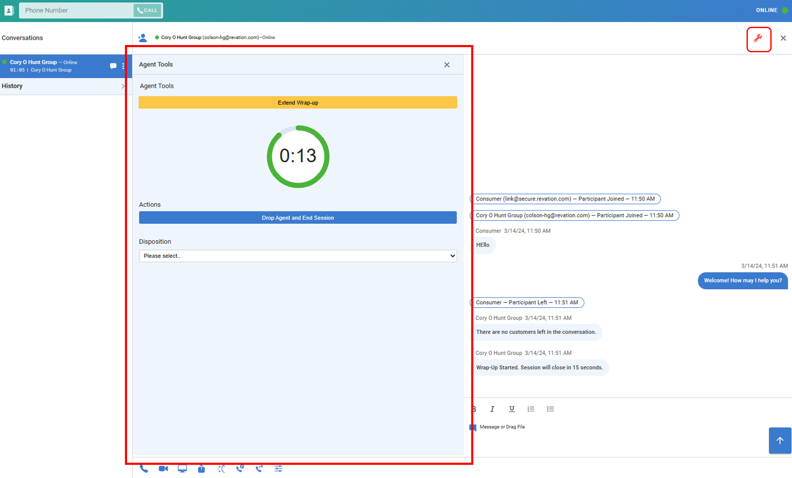Click the screen share monitor icon
The image size is (792, 478).
(x=182, y=469)
